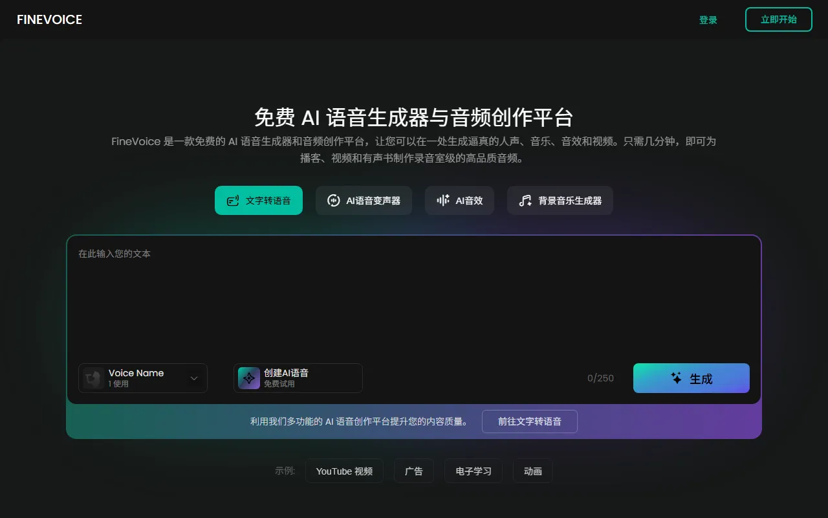The height and width of the screenshot is (518, 828).
Task: Click the 生成 button to generate audio
Action: point(691,378)
